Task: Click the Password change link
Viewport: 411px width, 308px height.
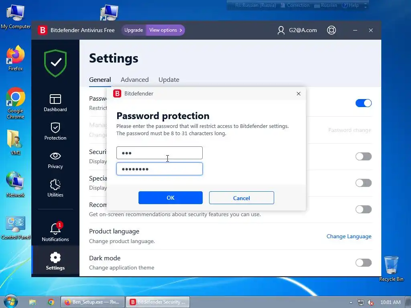Action: [x=350, y=130]
